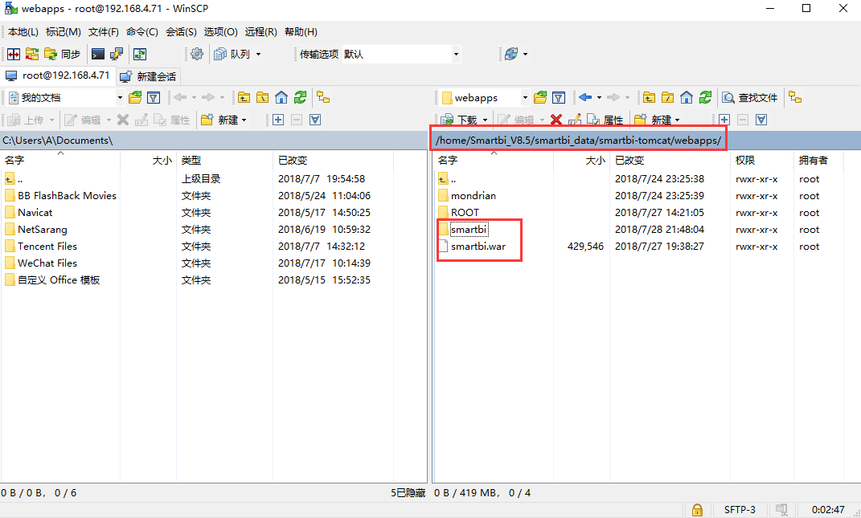Expand the globe icon dropdown arrow

pos(526,54)
